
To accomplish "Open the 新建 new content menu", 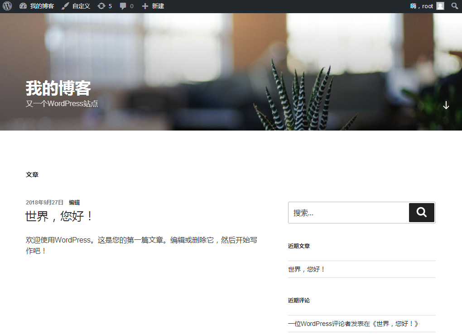I will tap(153, 6).
